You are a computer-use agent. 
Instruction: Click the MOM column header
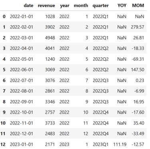click(x=138, y=6)
